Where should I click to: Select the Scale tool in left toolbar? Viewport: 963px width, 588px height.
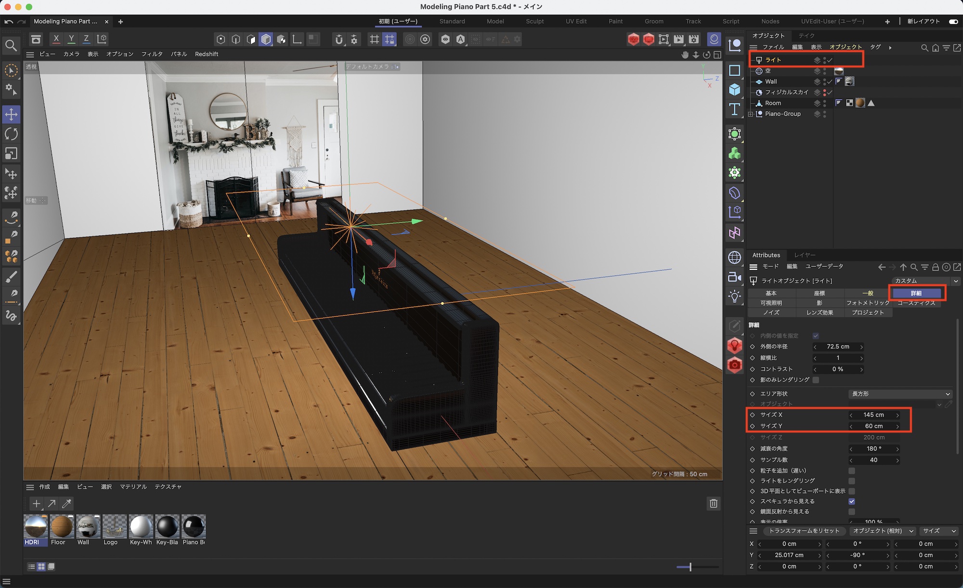pyautogui.click(x=11, y=154)
